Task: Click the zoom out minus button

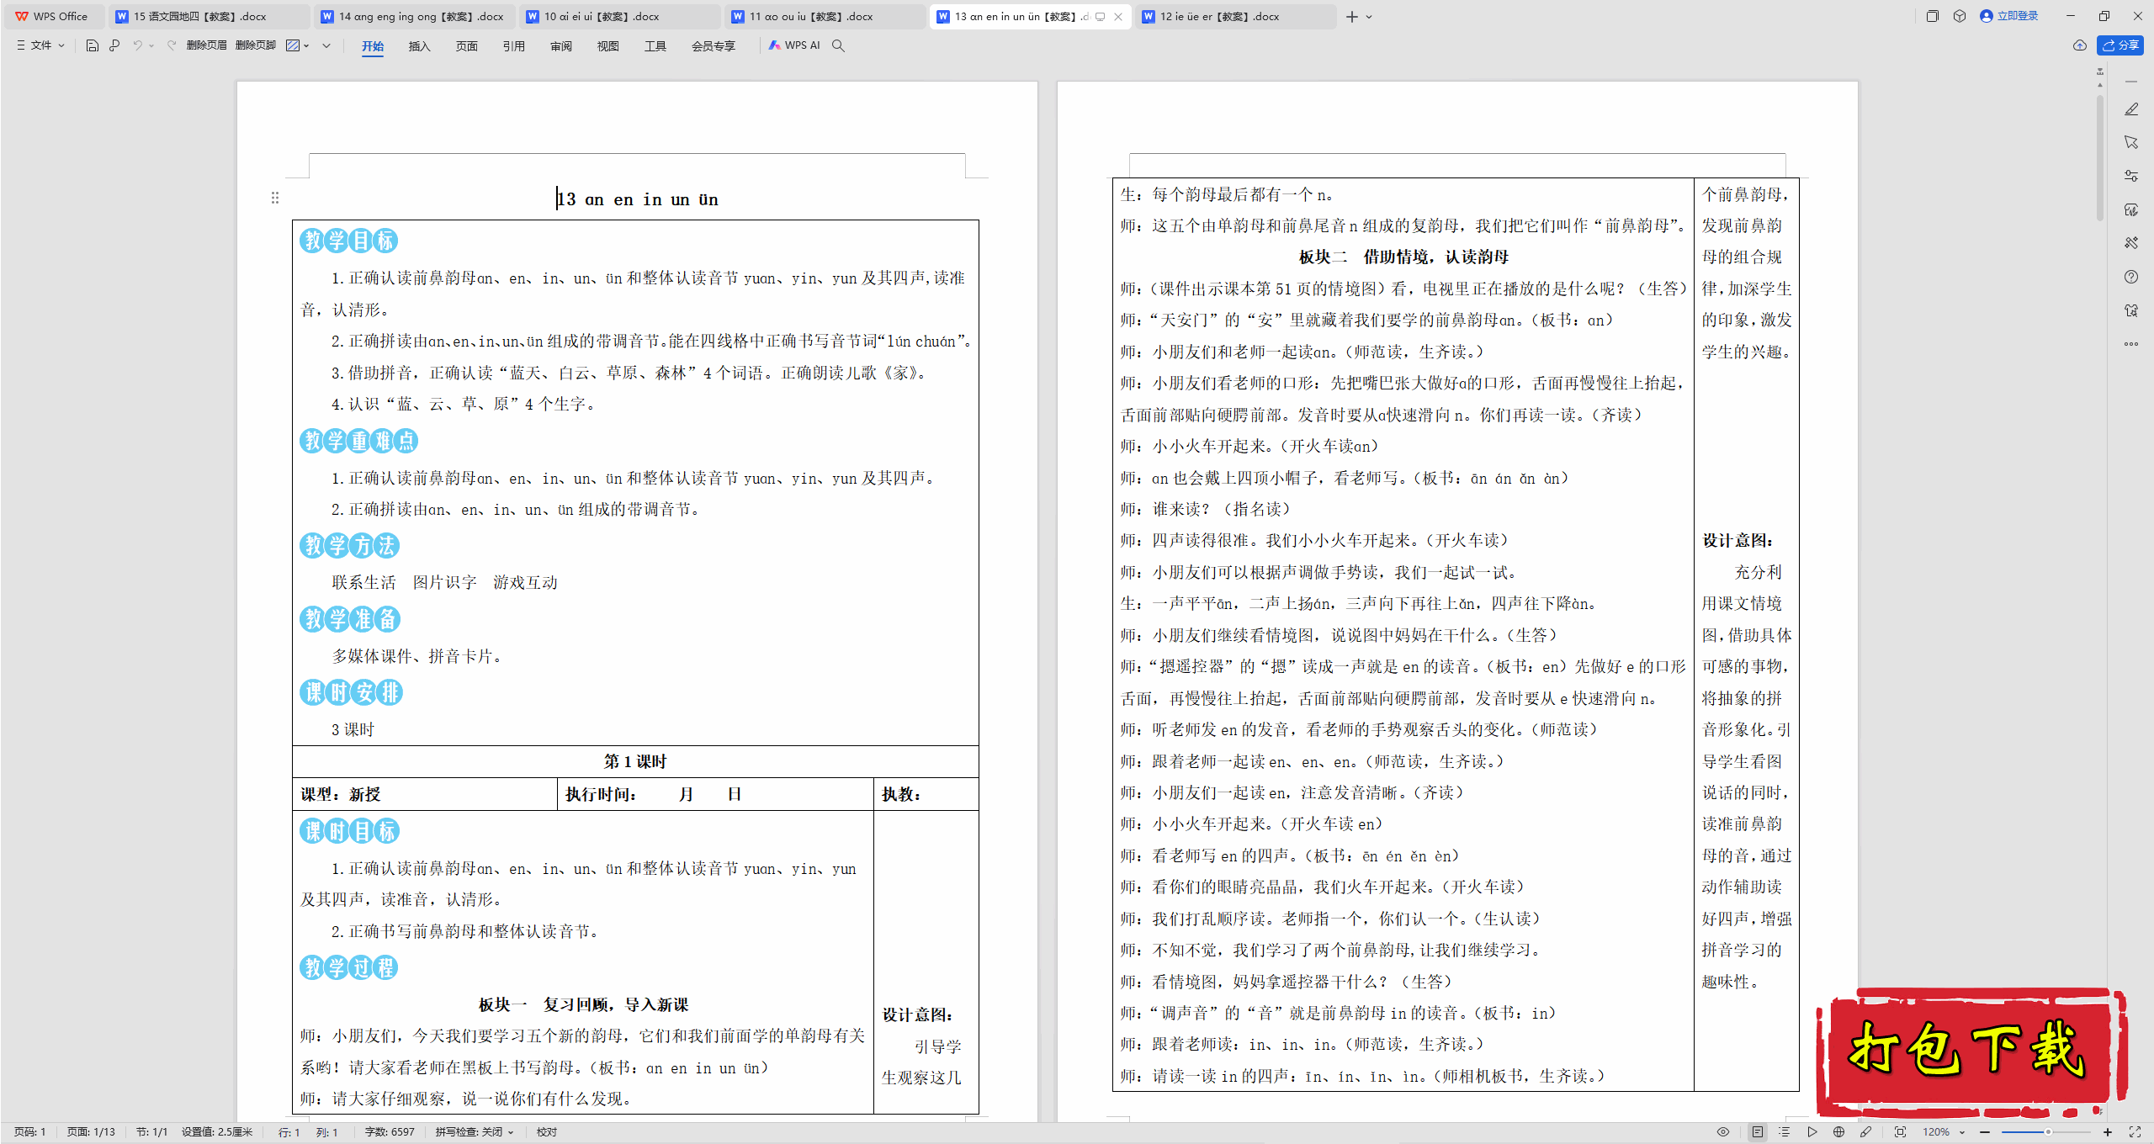Action: [1985, 1132]
